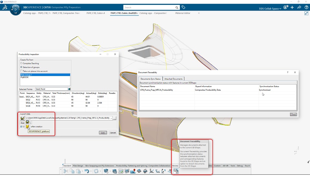310x177 pixels.
Task: Open the Plies Design toolbar tab
Action: tap(78, 166)
